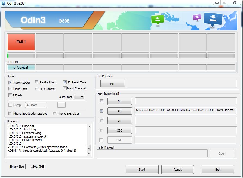Enable Phone Bootloader Update
Viewport: 243px width, 178px height.
coord(10,113)
